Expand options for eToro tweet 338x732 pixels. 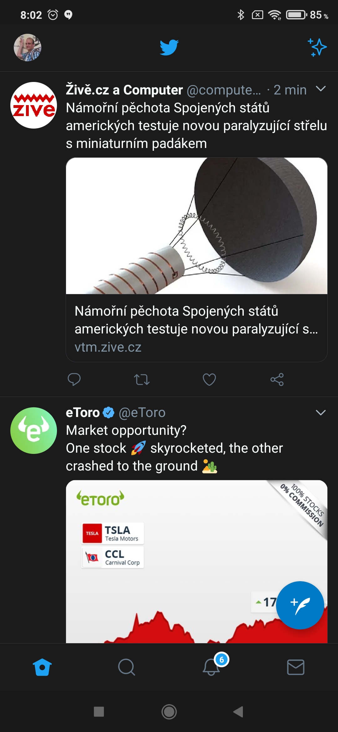point(321,413)
